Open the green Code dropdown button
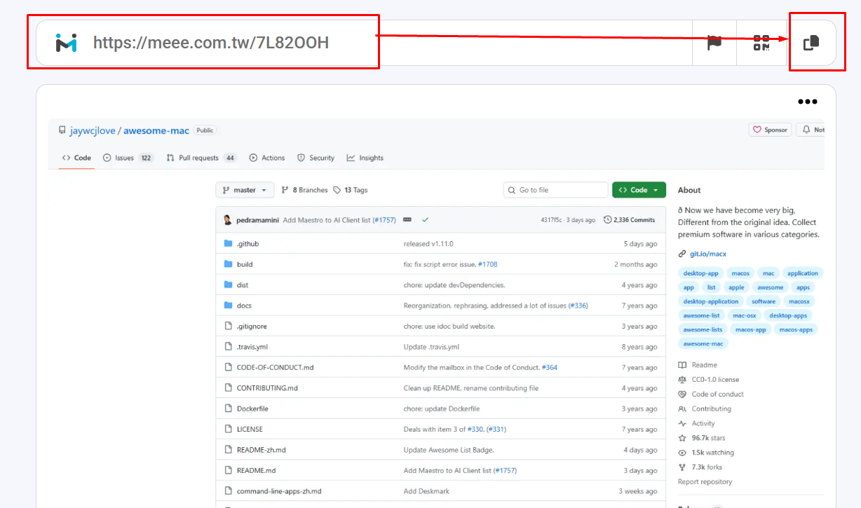Image resolution: width=861 pixels, height=508 pixels. pos(639,190)
